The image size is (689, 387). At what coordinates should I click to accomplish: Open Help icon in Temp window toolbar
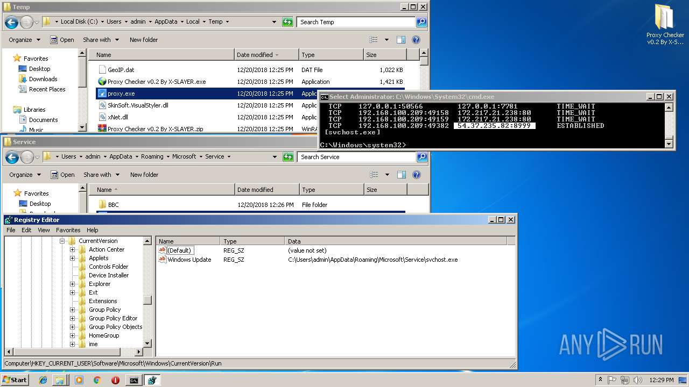(416, 40)
